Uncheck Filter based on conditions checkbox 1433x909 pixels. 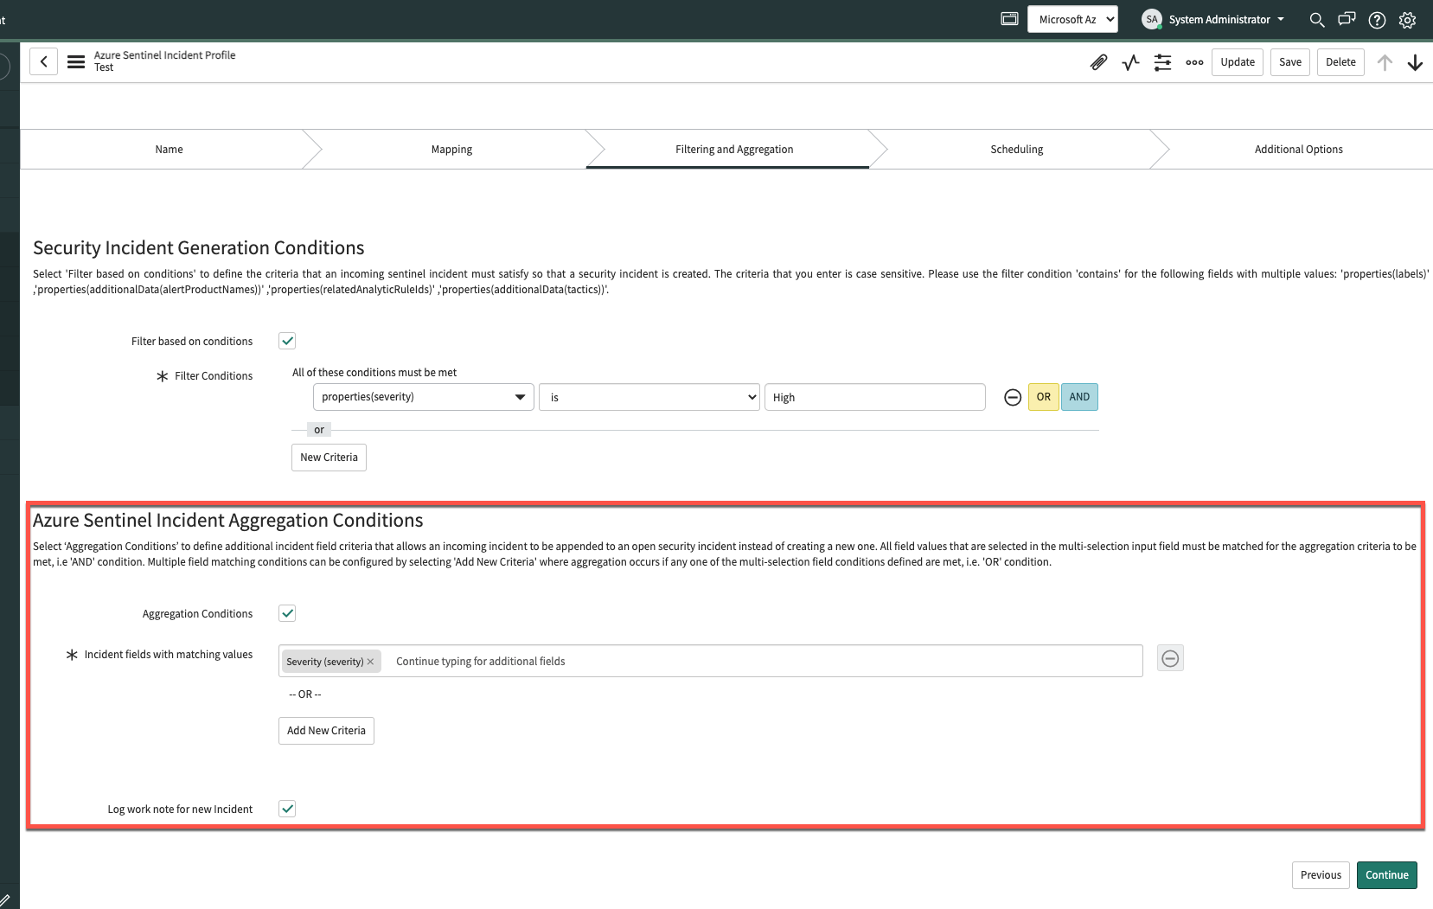[x=287, y=341]
